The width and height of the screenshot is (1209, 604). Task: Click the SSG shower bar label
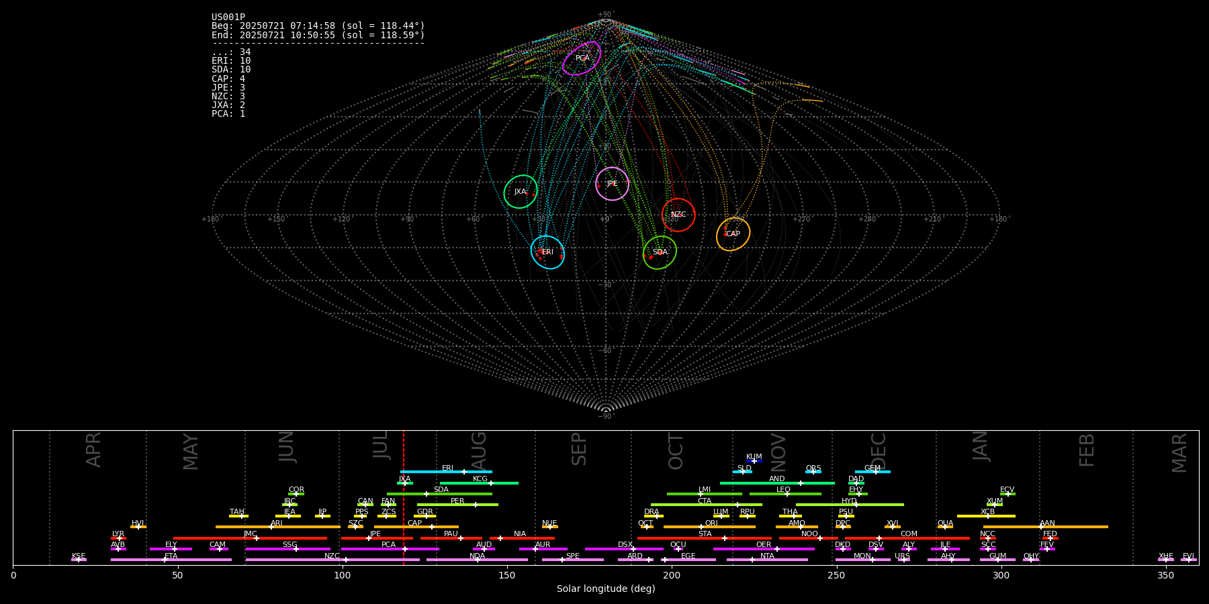(289, 545)
